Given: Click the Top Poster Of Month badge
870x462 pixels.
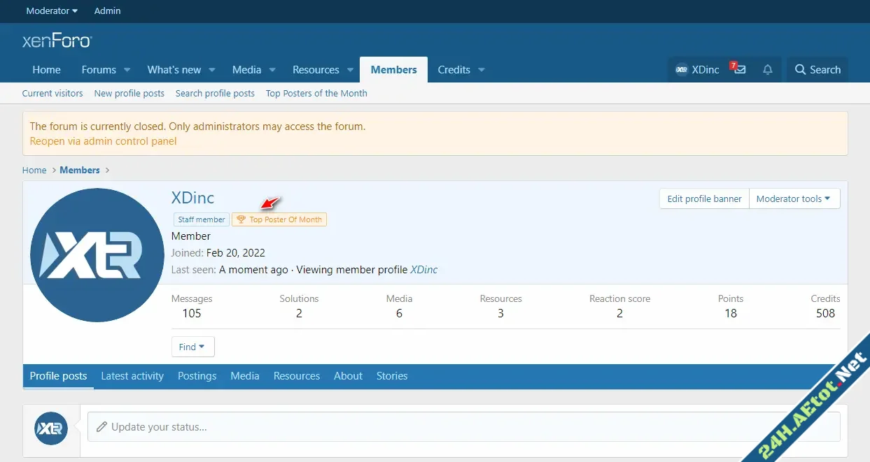Looking at the screenshot, I should point(279,219).
